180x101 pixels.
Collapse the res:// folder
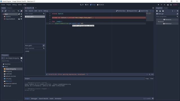2,66
